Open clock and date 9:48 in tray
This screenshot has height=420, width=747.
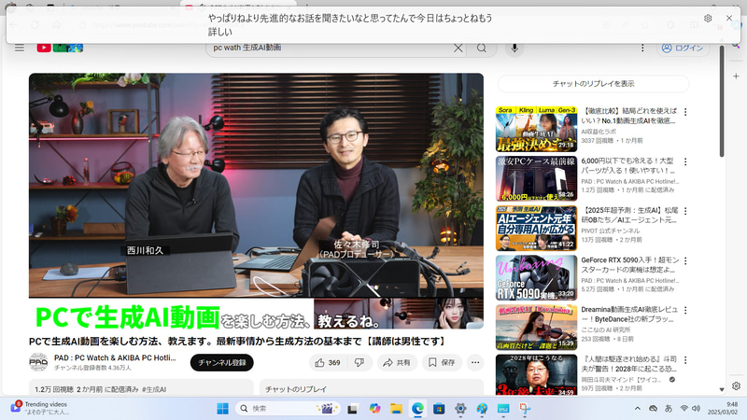722,409
